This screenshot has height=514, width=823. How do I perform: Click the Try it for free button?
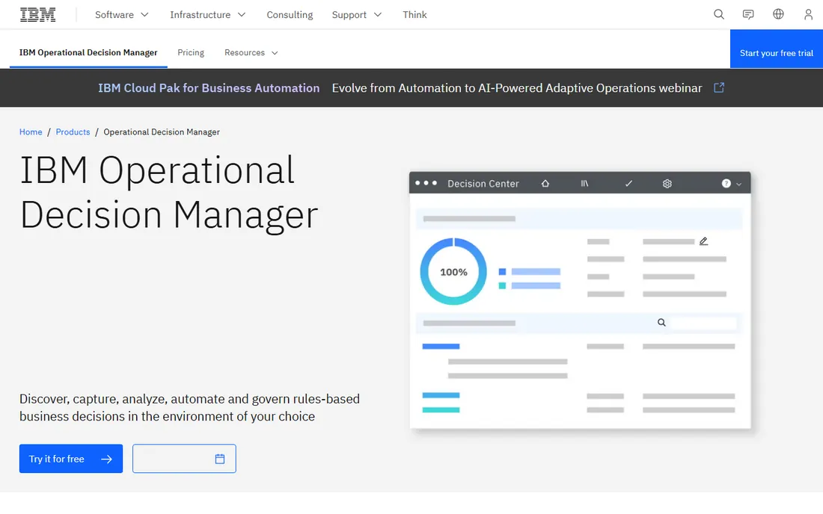click(71, 459)
